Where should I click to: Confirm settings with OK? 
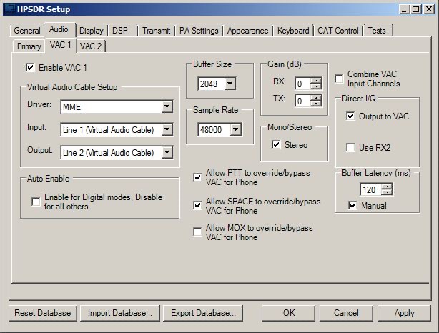[x=289, y=313]
